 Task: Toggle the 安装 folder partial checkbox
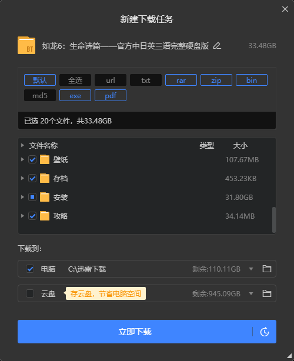[x=32, y=197]
